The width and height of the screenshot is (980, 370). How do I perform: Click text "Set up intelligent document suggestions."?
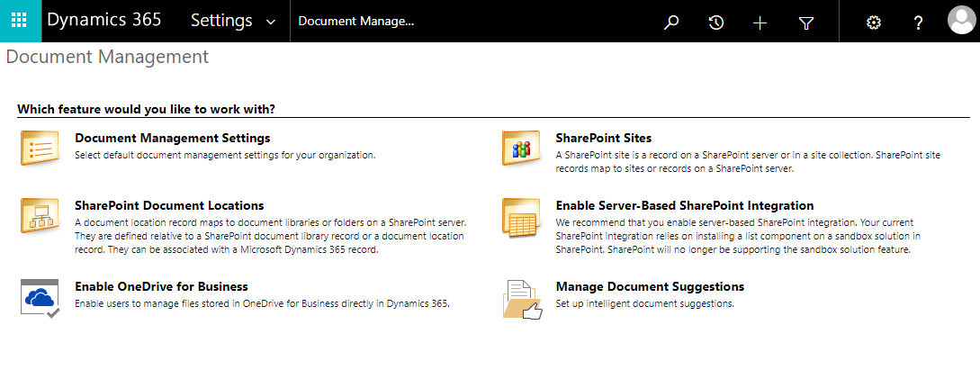(x=644, y=303)
